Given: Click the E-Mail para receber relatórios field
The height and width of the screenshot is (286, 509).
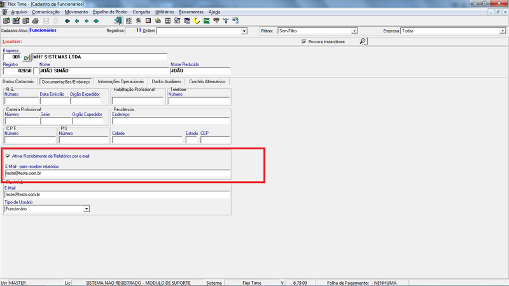Looking at the screenshot, I should click(118, 173).
